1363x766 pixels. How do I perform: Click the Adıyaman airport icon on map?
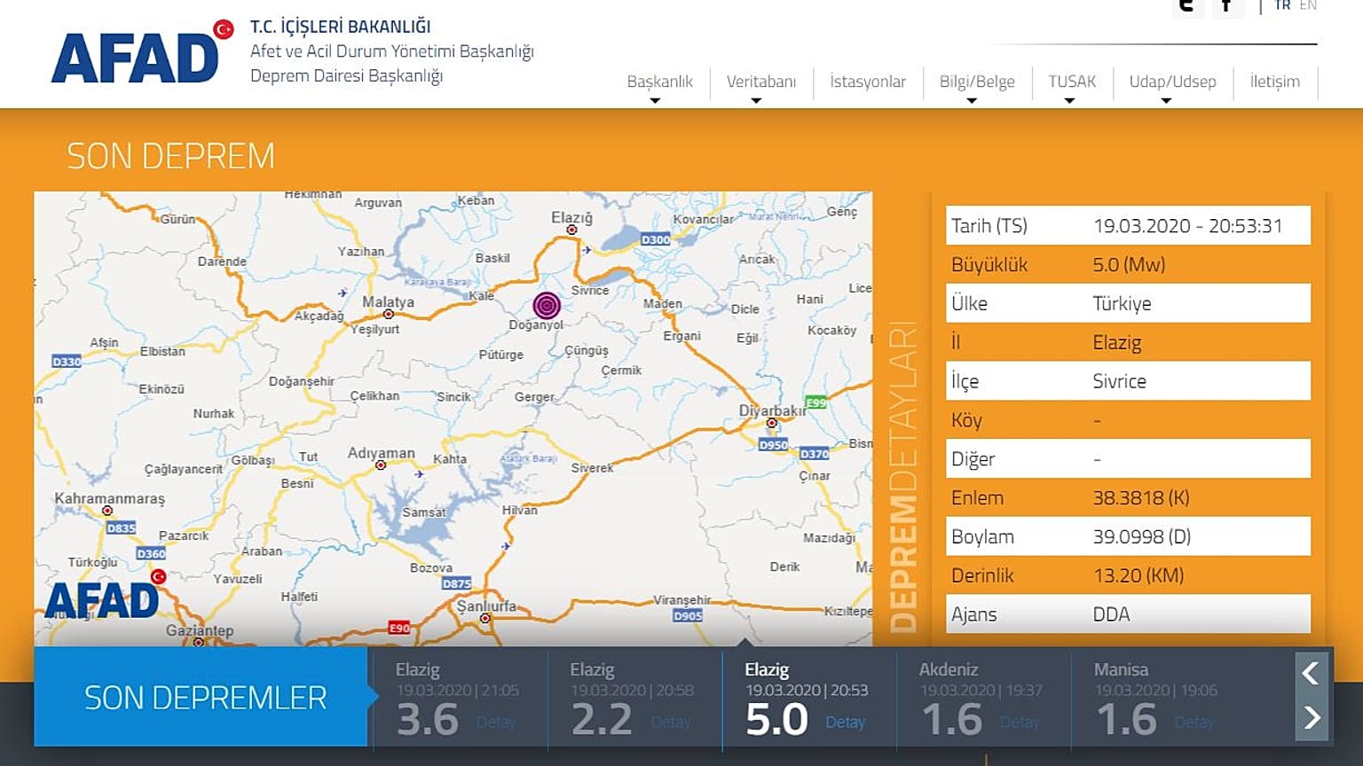pyautogui.click(x=419, y=474)
